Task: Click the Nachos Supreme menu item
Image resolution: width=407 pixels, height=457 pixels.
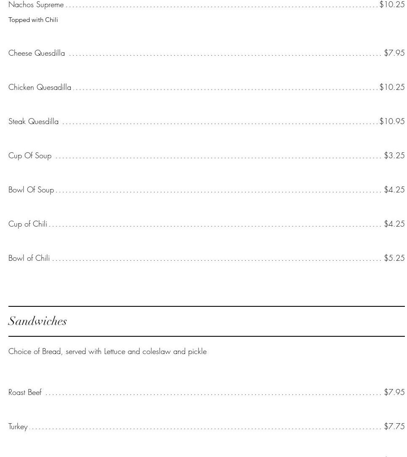Action: [x=36, y=5]
